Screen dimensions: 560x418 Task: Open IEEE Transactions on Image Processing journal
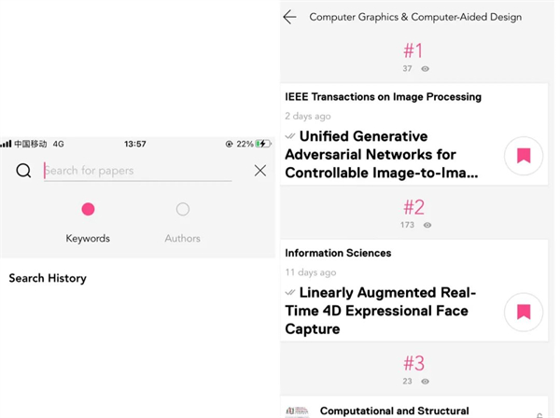tap(383, 96)
